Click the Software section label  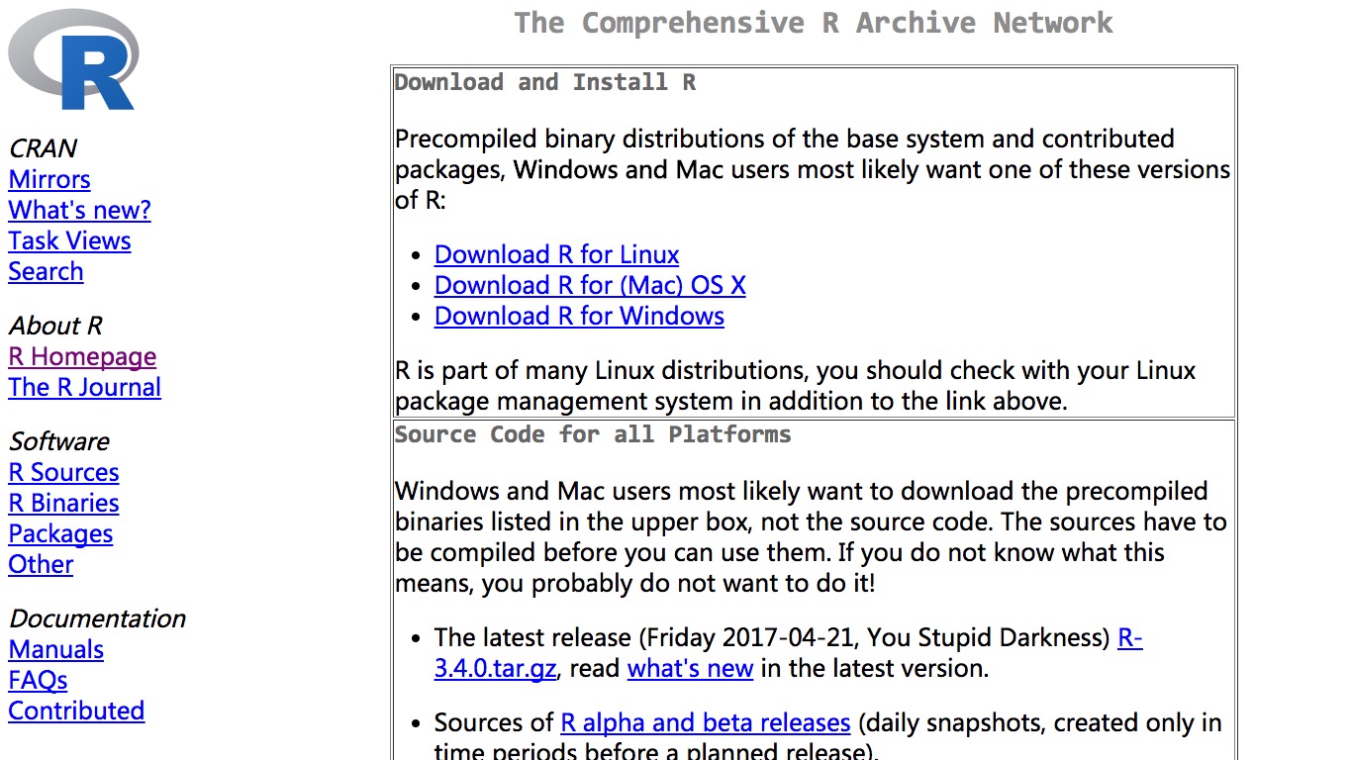point(58,441)
